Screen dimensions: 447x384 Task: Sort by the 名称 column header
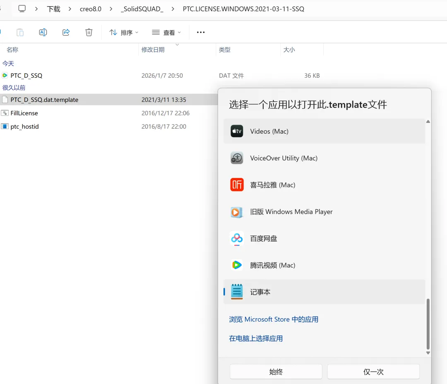(x=12, y=50)
